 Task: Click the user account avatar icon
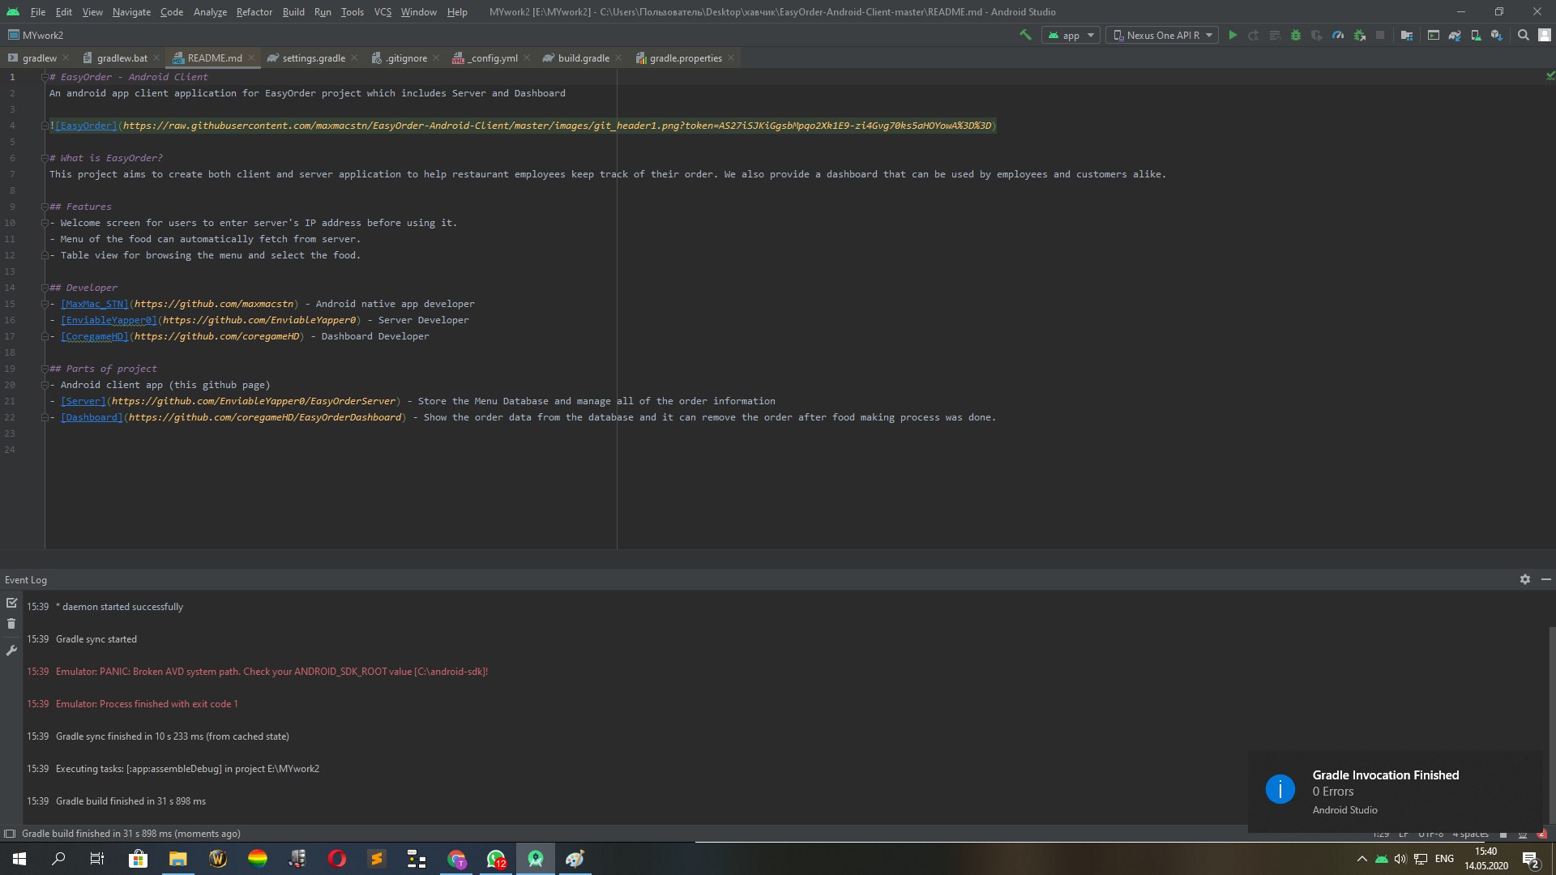[1545, 35]
